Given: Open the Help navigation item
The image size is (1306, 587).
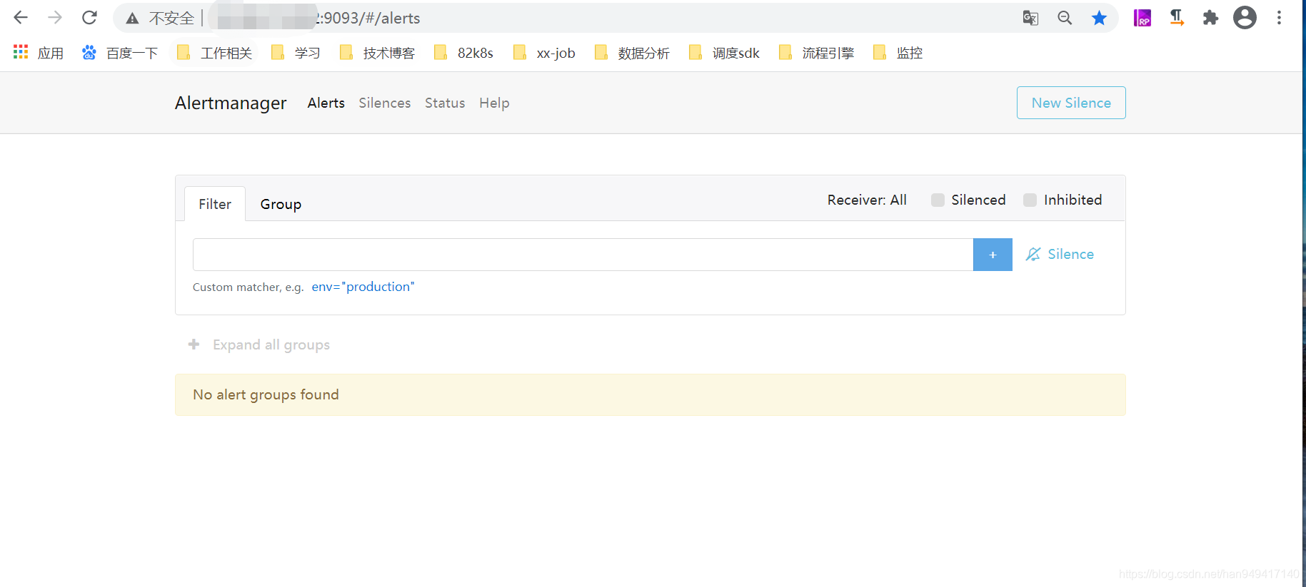Looking at the screenshot, I should click(x=494, y=103).
